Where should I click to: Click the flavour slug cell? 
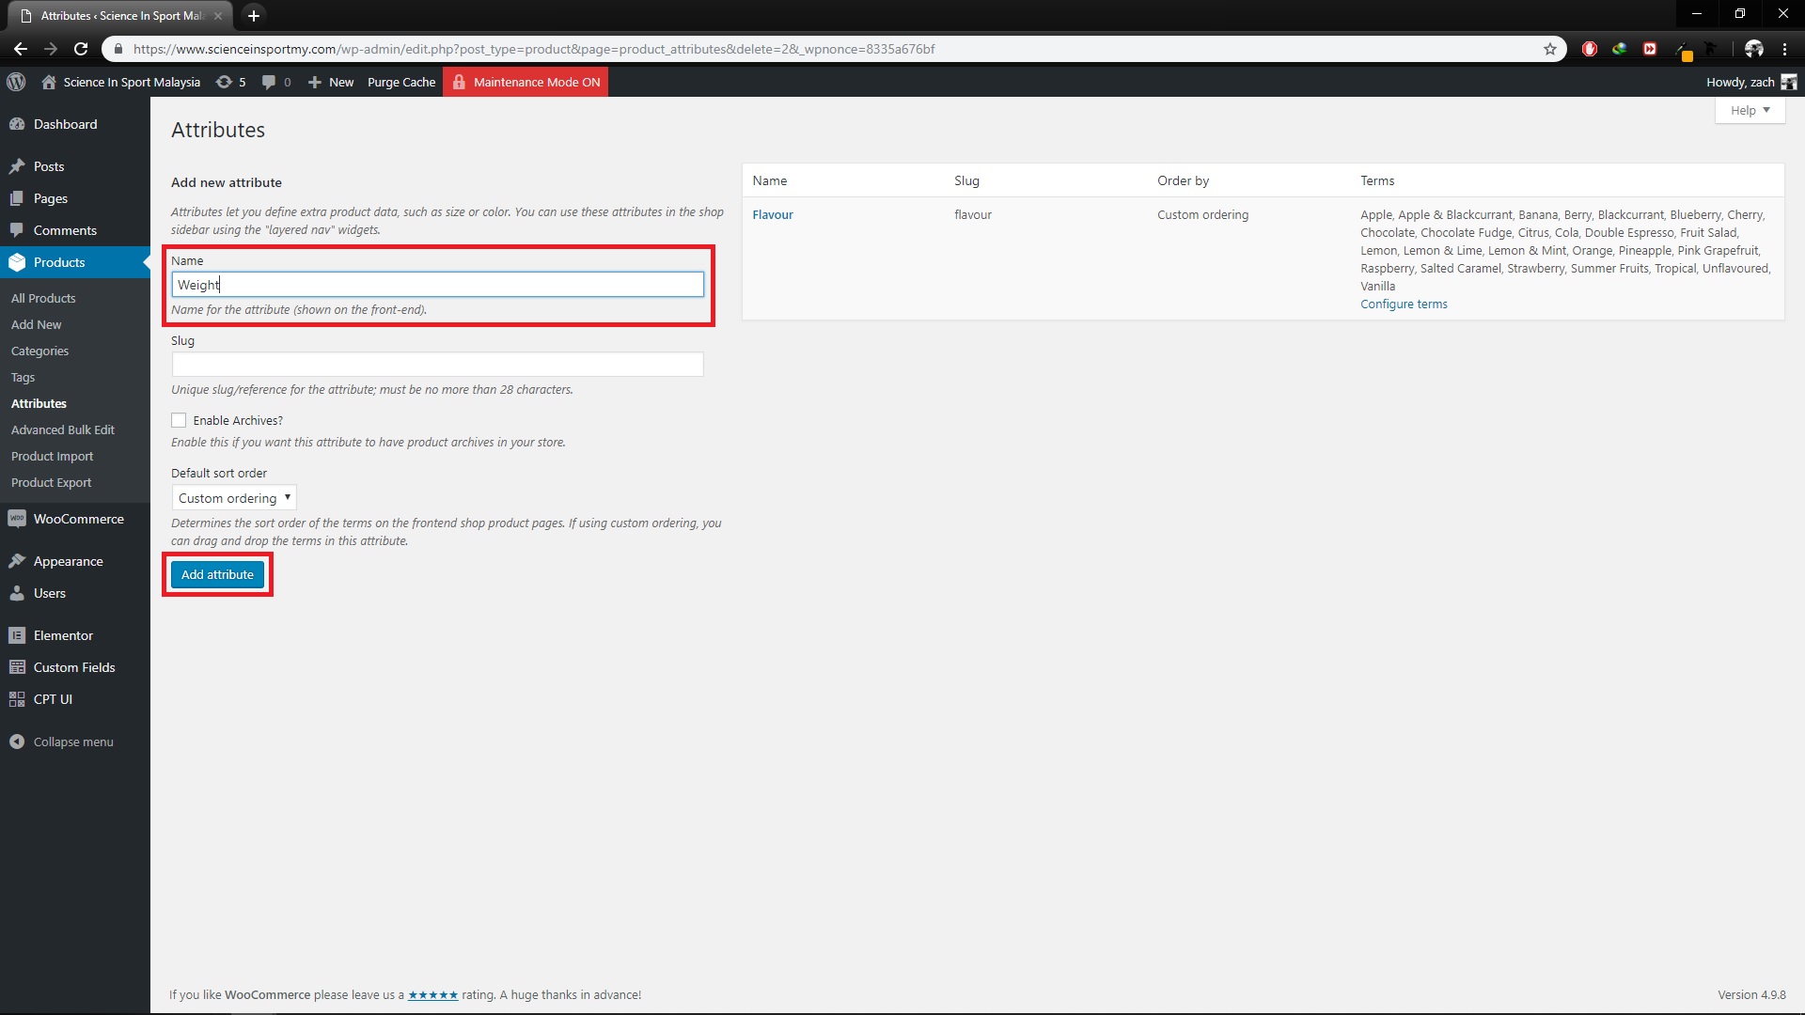coord(973,214)
